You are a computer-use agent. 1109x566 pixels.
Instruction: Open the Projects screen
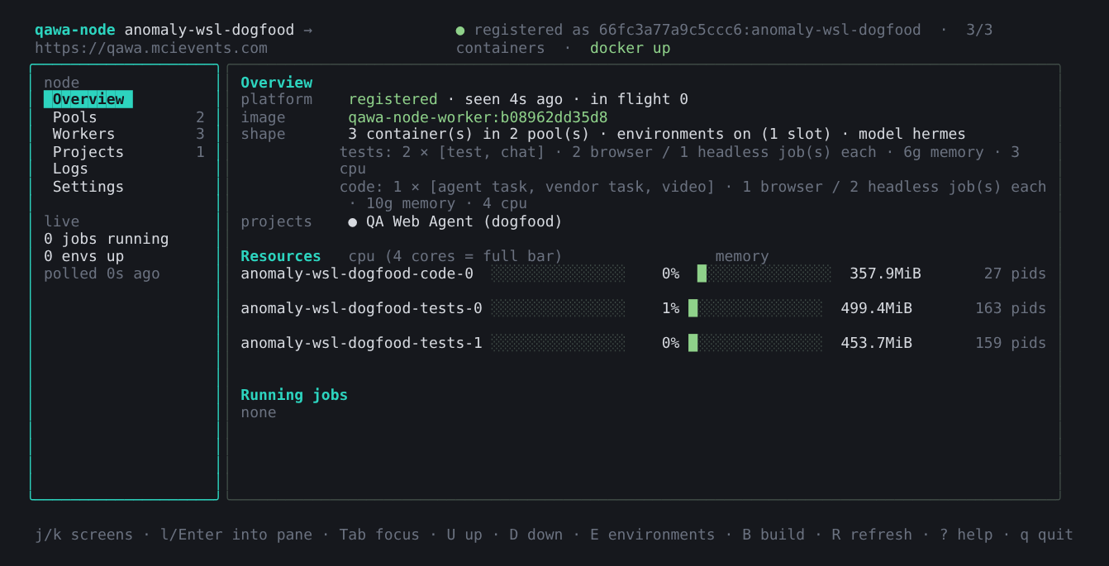click(x=88, y=152)
